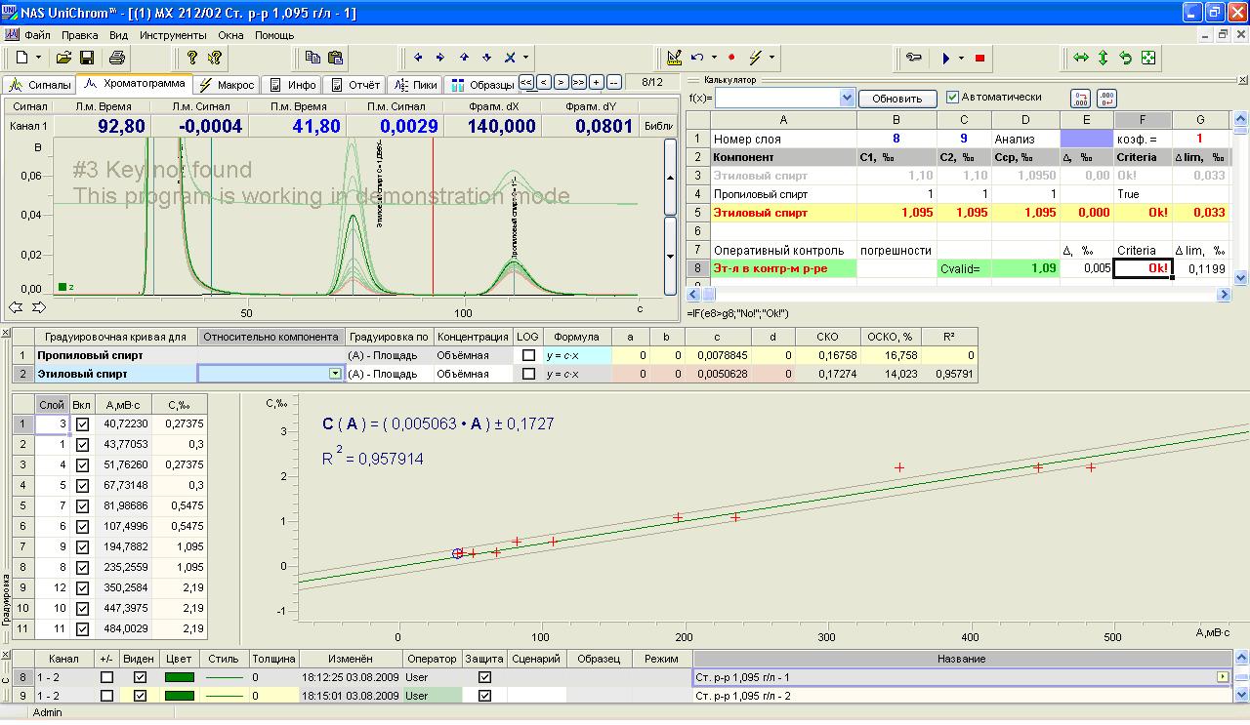Click the pointing hand toolbar icon
Viewport: 1250px width, 725px height.
(913, 58)
